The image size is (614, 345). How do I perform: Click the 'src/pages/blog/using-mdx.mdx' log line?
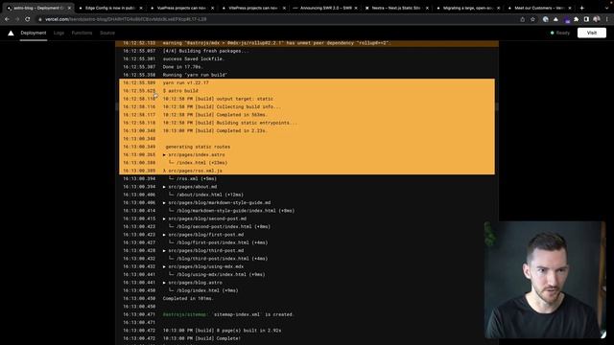pos(307,266)
